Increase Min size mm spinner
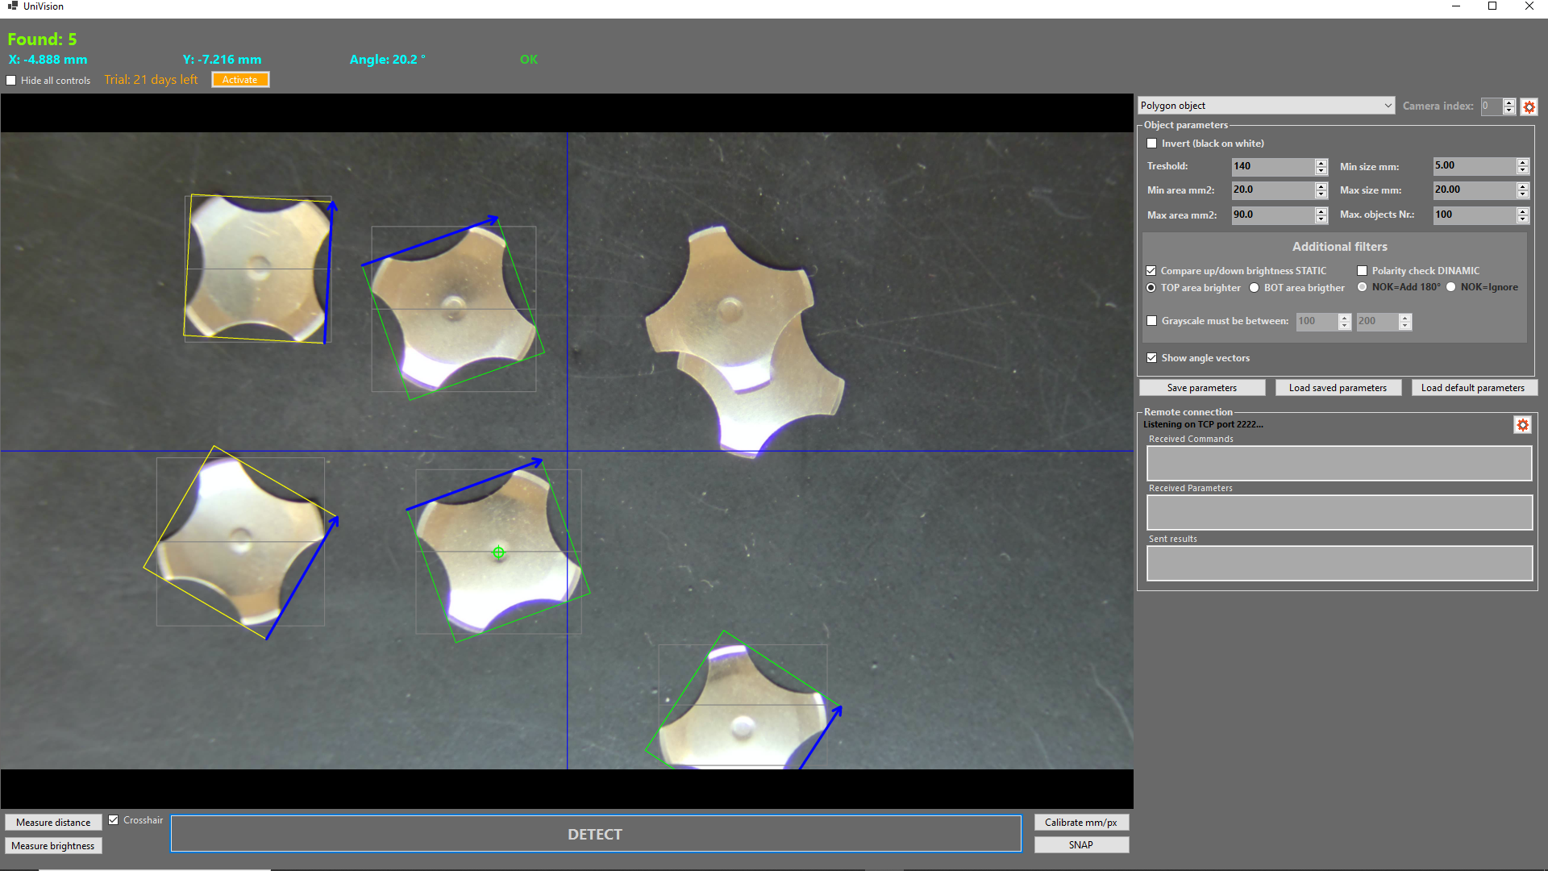The width and height of the screenshot is (1548, 871). (1522, 162)
